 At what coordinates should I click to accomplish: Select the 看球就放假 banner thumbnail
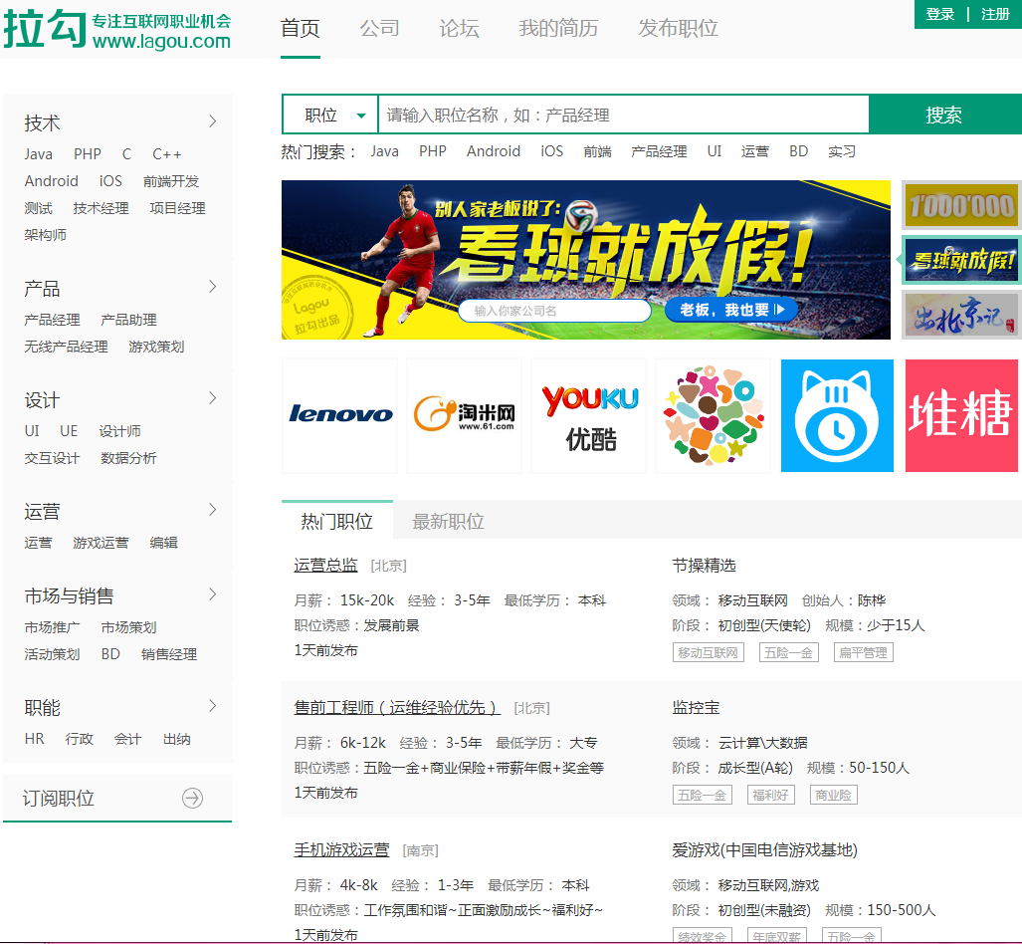[961, 260]
